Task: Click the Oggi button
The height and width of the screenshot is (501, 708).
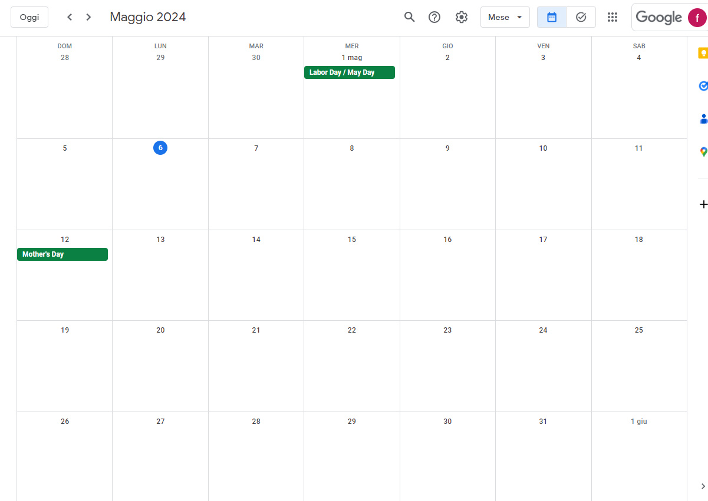Action: 29,17
